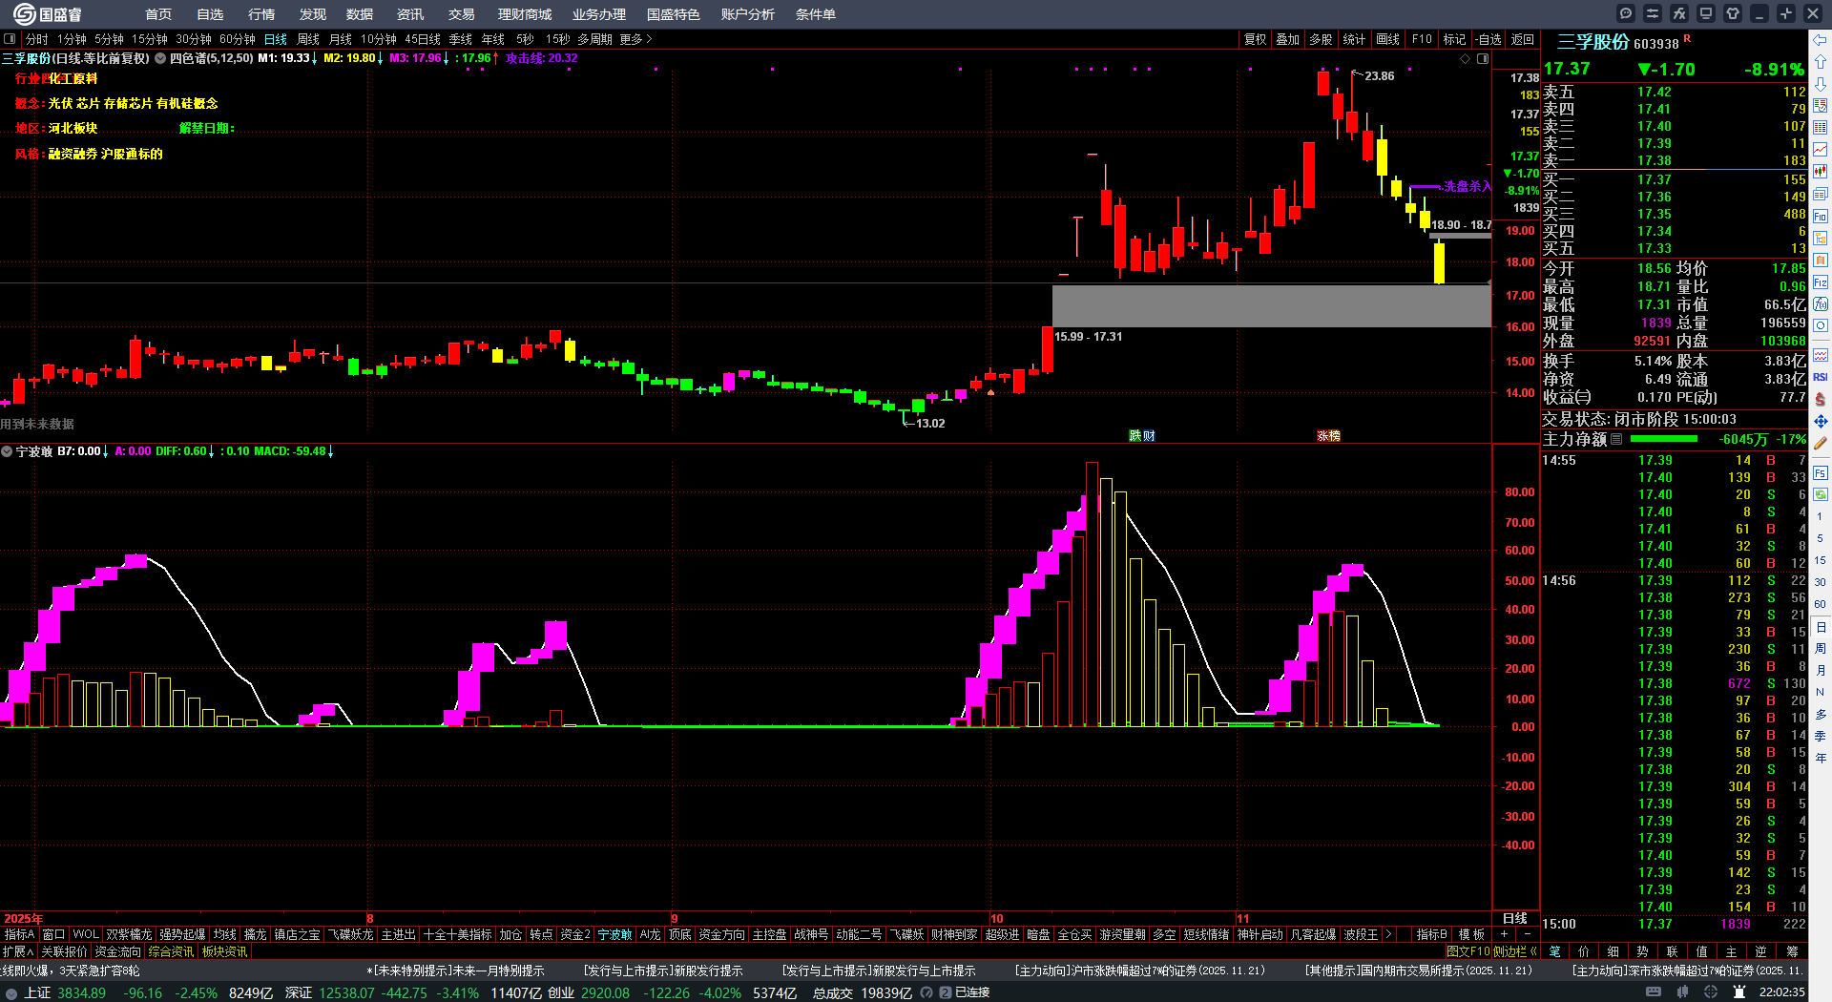1832x1002 pixels.
Task: Open the formula fx icon in title bar
Action: tap(1679, 13)
